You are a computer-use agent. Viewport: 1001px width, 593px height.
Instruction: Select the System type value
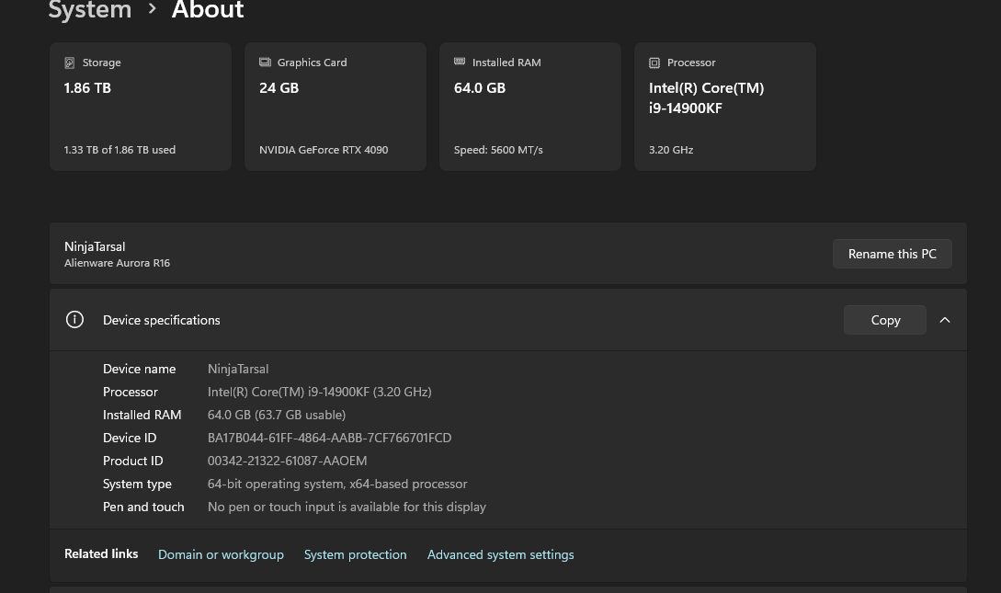(337, 484)
